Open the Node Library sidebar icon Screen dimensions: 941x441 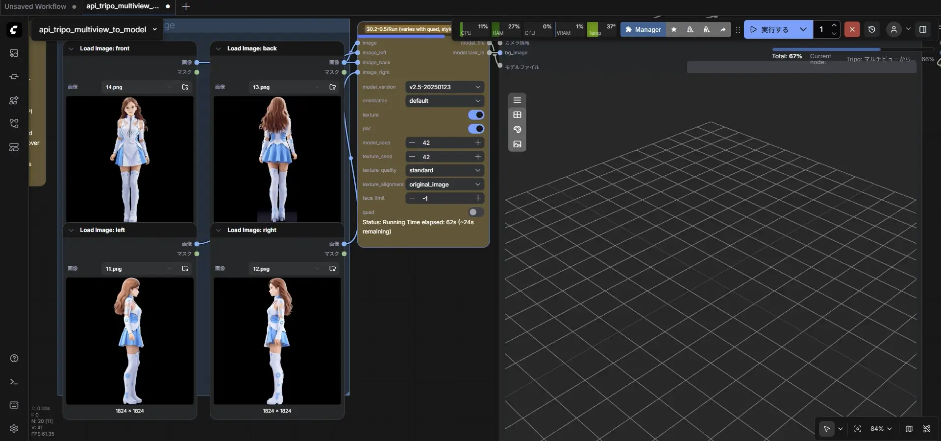(x=14, y=101)
